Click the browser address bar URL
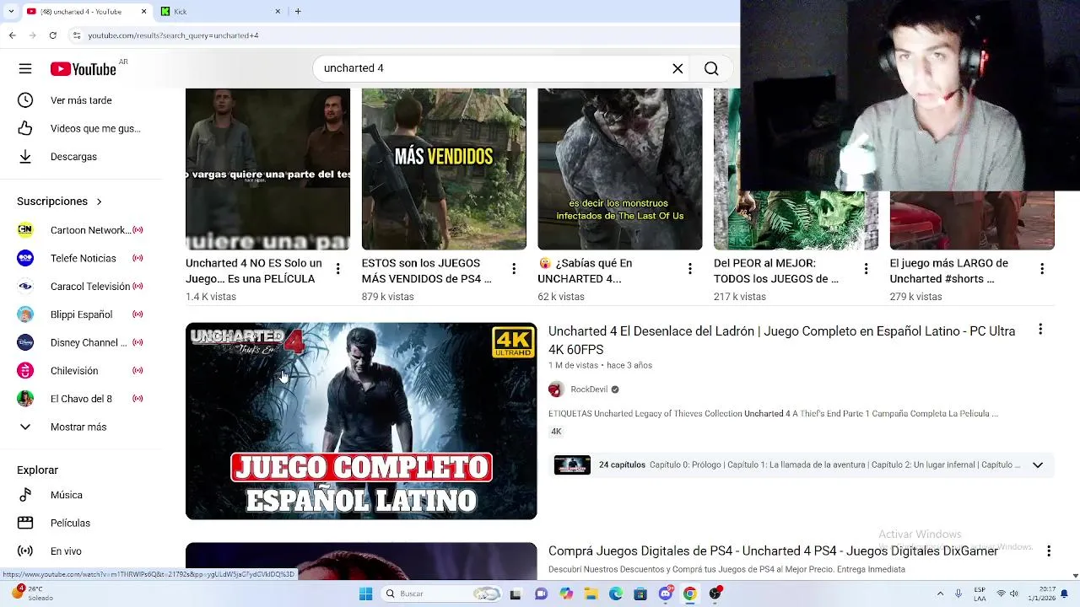Viewport: 1080px width, 607px height. 173,35
